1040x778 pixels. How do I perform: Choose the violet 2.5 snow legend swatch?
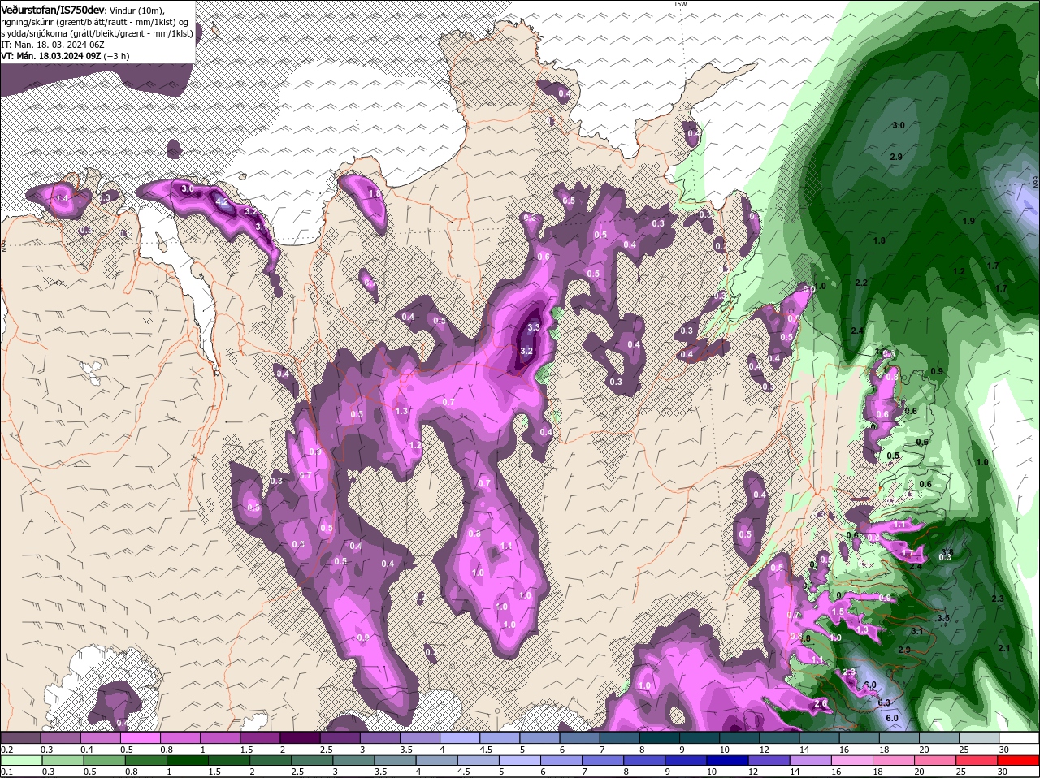tap(340, 737)
